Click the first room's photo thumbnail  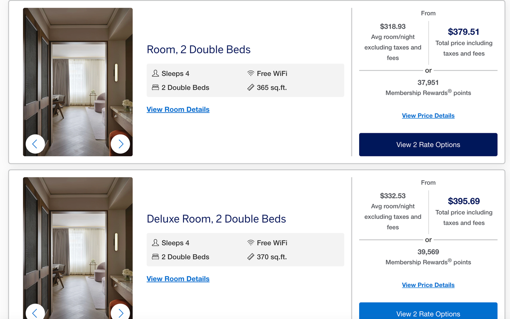coord(78,81)
